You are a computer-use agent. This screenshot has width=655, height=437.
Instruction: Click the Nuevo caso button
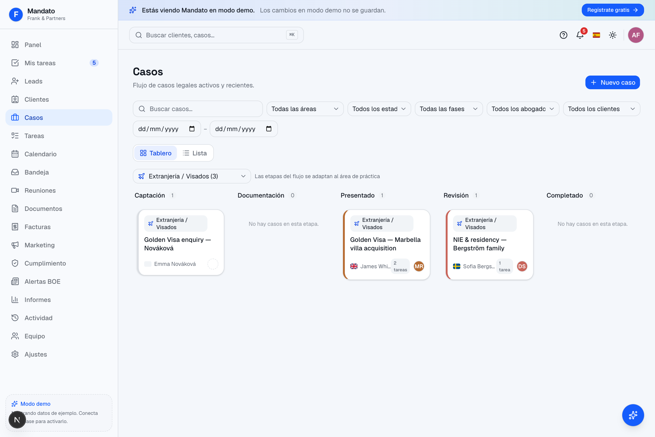[613, 82]
